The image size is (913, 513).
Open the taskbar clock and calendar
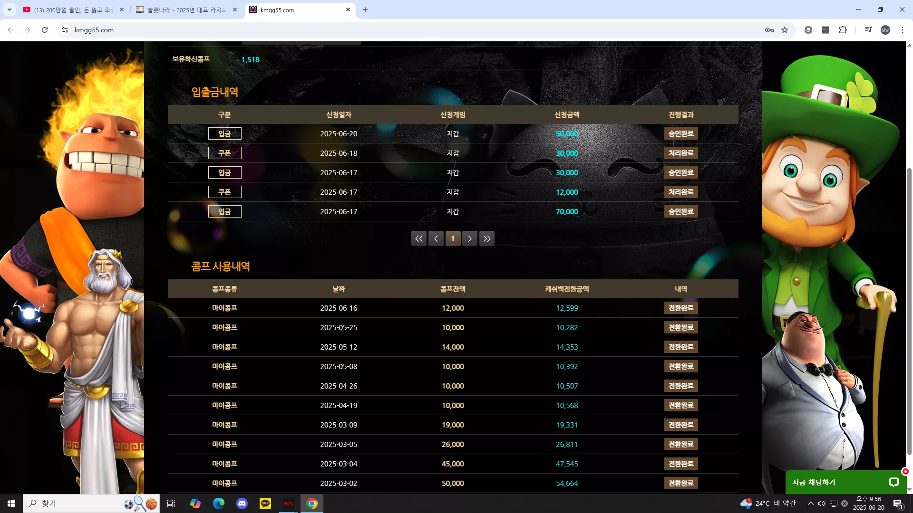[x=869, y=503]
